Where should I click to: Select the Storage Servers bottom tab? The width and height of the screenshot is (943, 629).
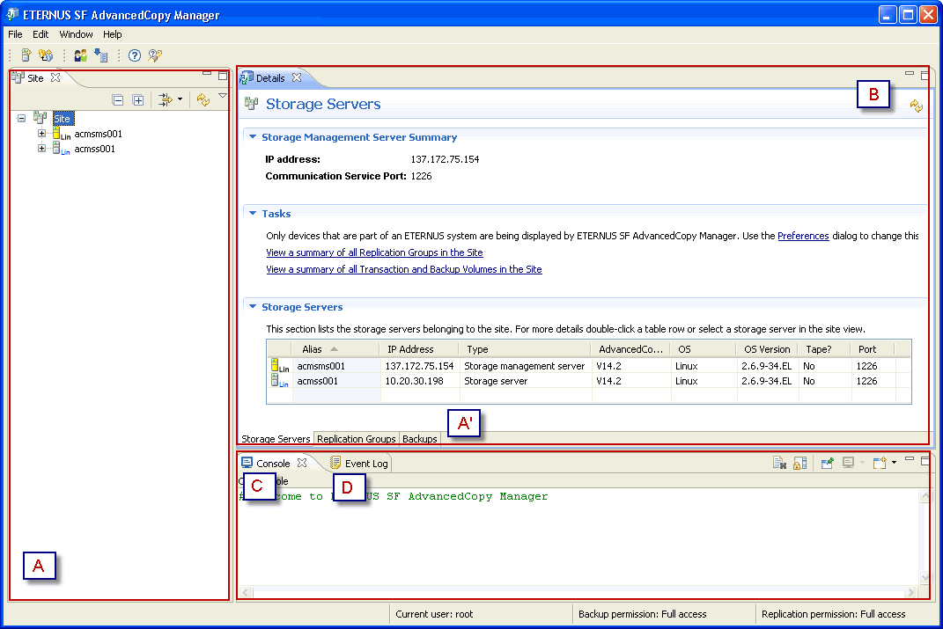[x=276, y=439]
